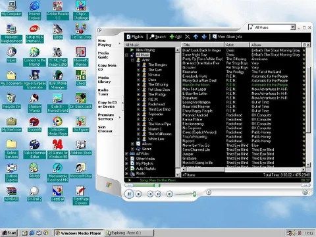Switch to Exploring - Root (C:) taskbar button

[129, 233]
